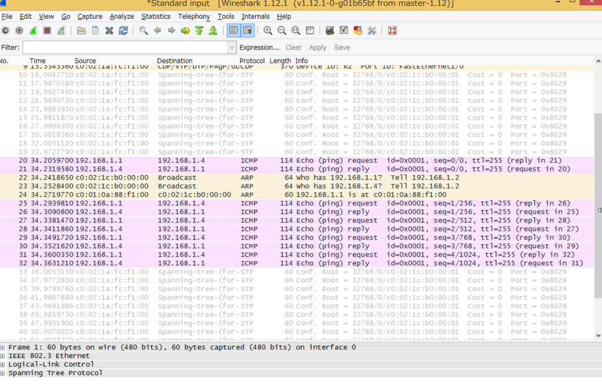Open filter history dropdown arrow
Image resolution: width=602 pixels, height=388 pixels.
(232, 48)
